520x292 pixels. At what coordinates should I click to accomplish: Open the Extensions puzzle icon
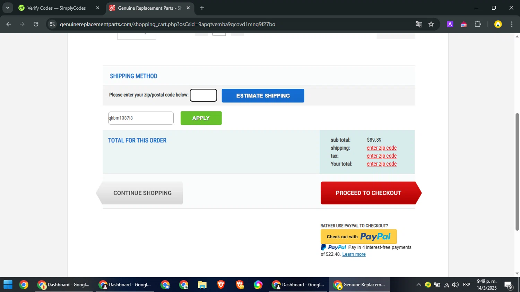[478, 24]
